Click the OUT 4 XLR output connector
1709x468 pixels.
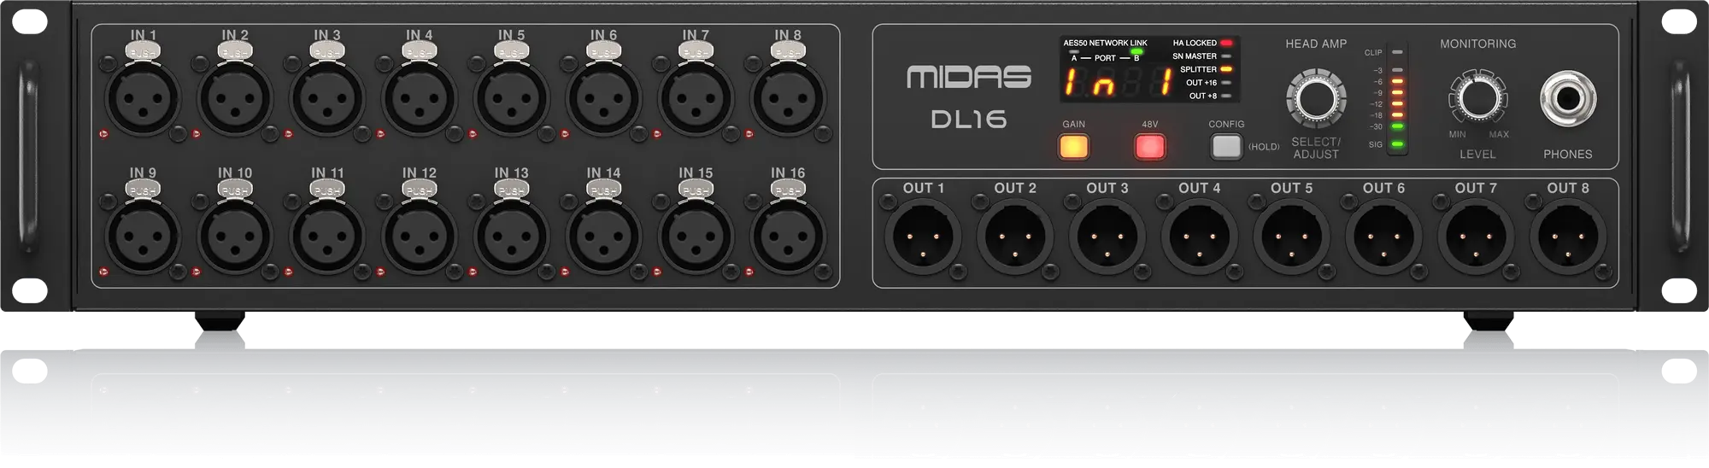(1200, 236)
